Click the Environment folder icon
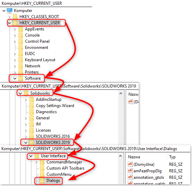The width and height of the screenshot is (192, 186). click(x=20, y=48)
